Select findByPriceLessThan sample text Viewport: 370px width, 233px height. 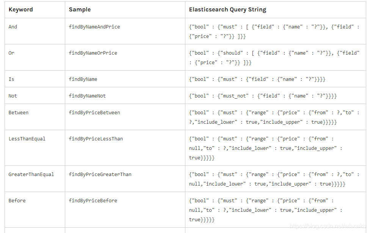pos(96,139)
